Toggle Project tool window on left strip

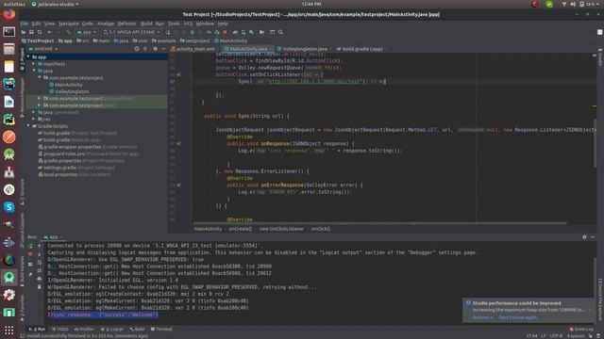tap(22, 59)
